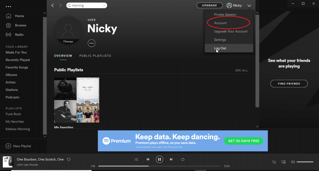The image size is (319, 171).
Task: Click the song title One Bourbon, One Scotch
Action: [40, 159]
